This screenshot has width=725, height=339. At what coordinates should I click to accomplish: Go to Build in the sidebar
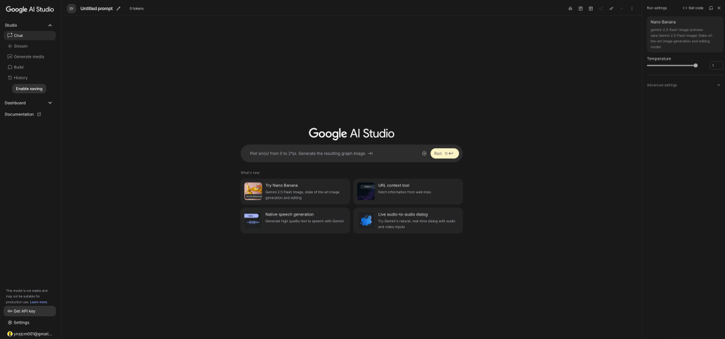(30, 67)
